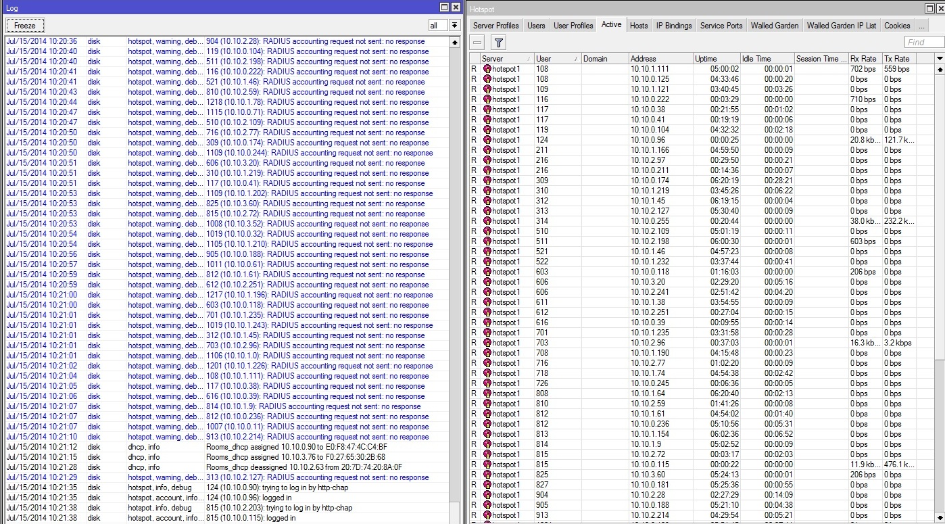Switch to the Server Profiles tab
This screenshot has width=945, height=524.
pyautogui.click(x=496, y=26)
